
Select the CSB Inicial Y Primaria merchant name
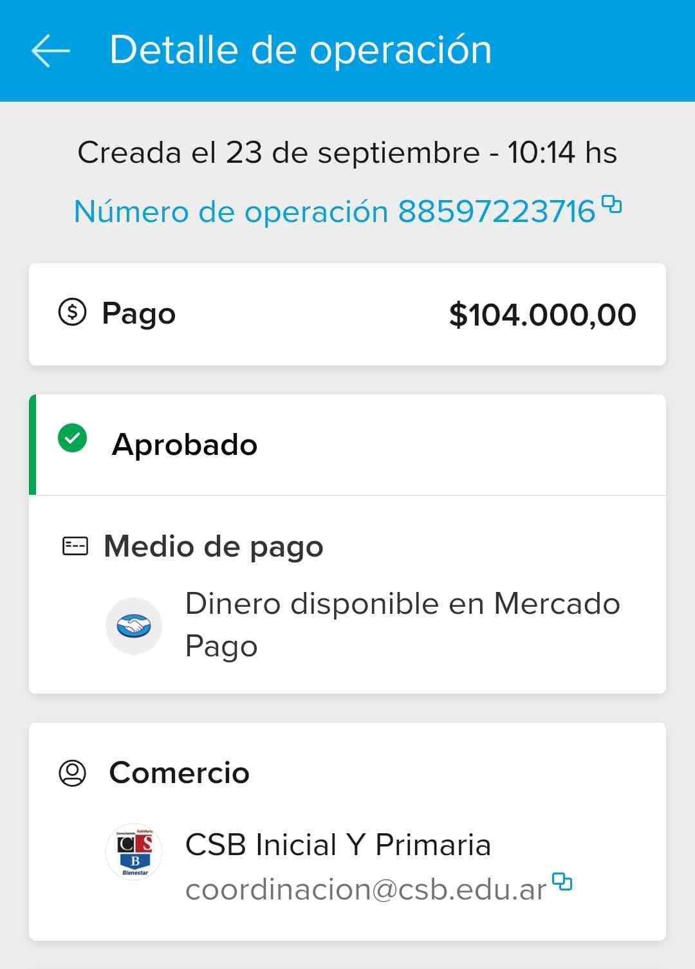[x=338, y=845]
